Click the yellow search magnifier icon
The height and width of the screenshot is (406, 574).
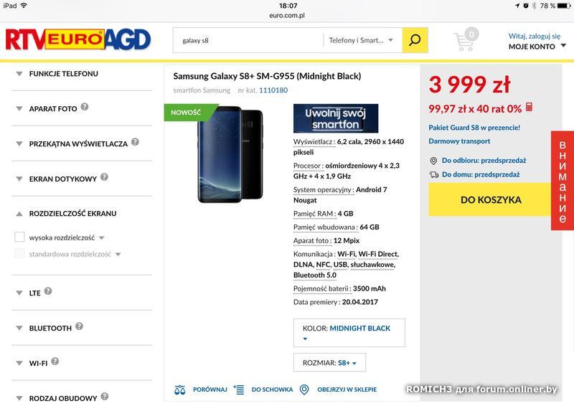415,40
